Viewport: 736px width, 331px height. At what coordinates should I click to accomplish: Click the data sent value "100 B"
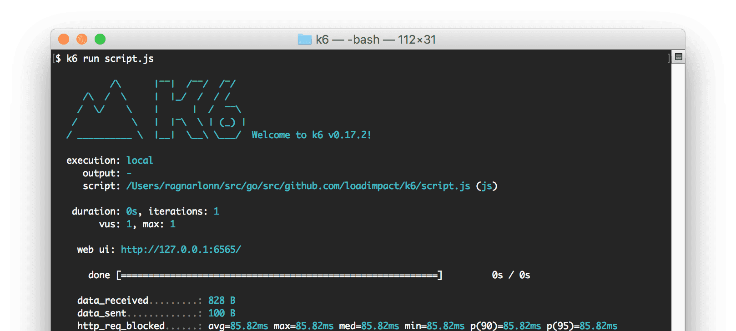tap(222, 313)
